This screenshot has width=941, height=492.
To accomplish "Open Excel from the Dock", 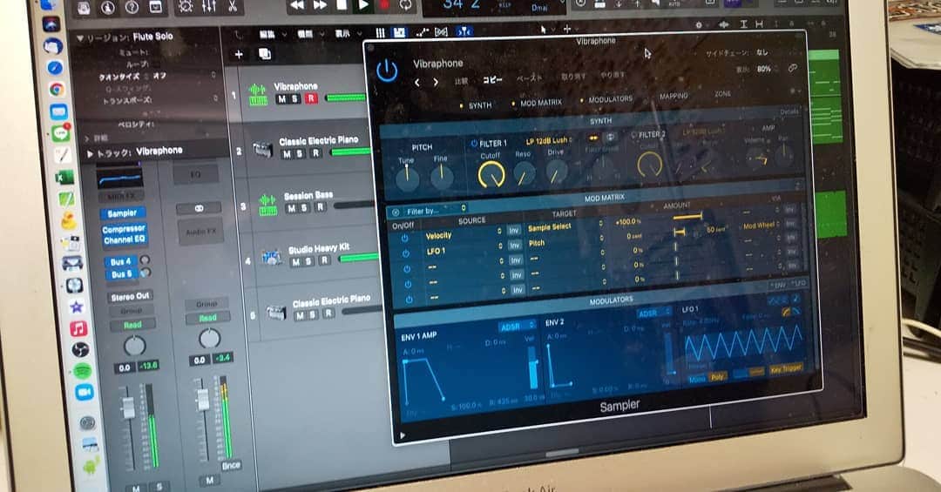I will click(x=64, y=177).
